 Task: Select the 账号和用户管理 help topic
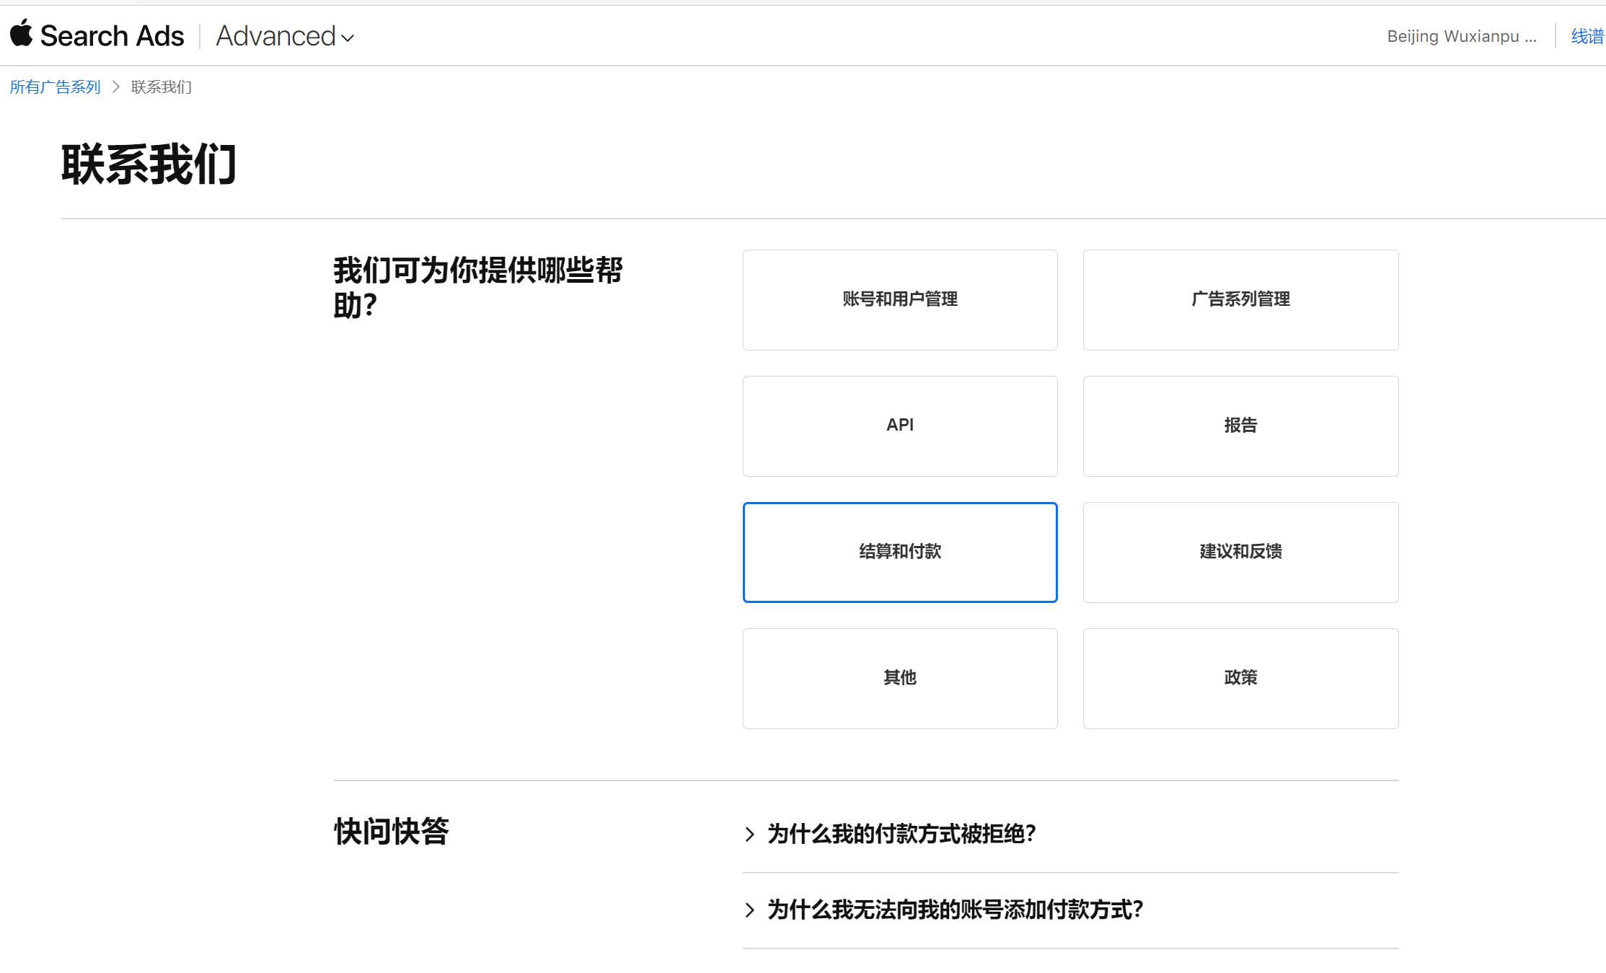coord(900,299)
